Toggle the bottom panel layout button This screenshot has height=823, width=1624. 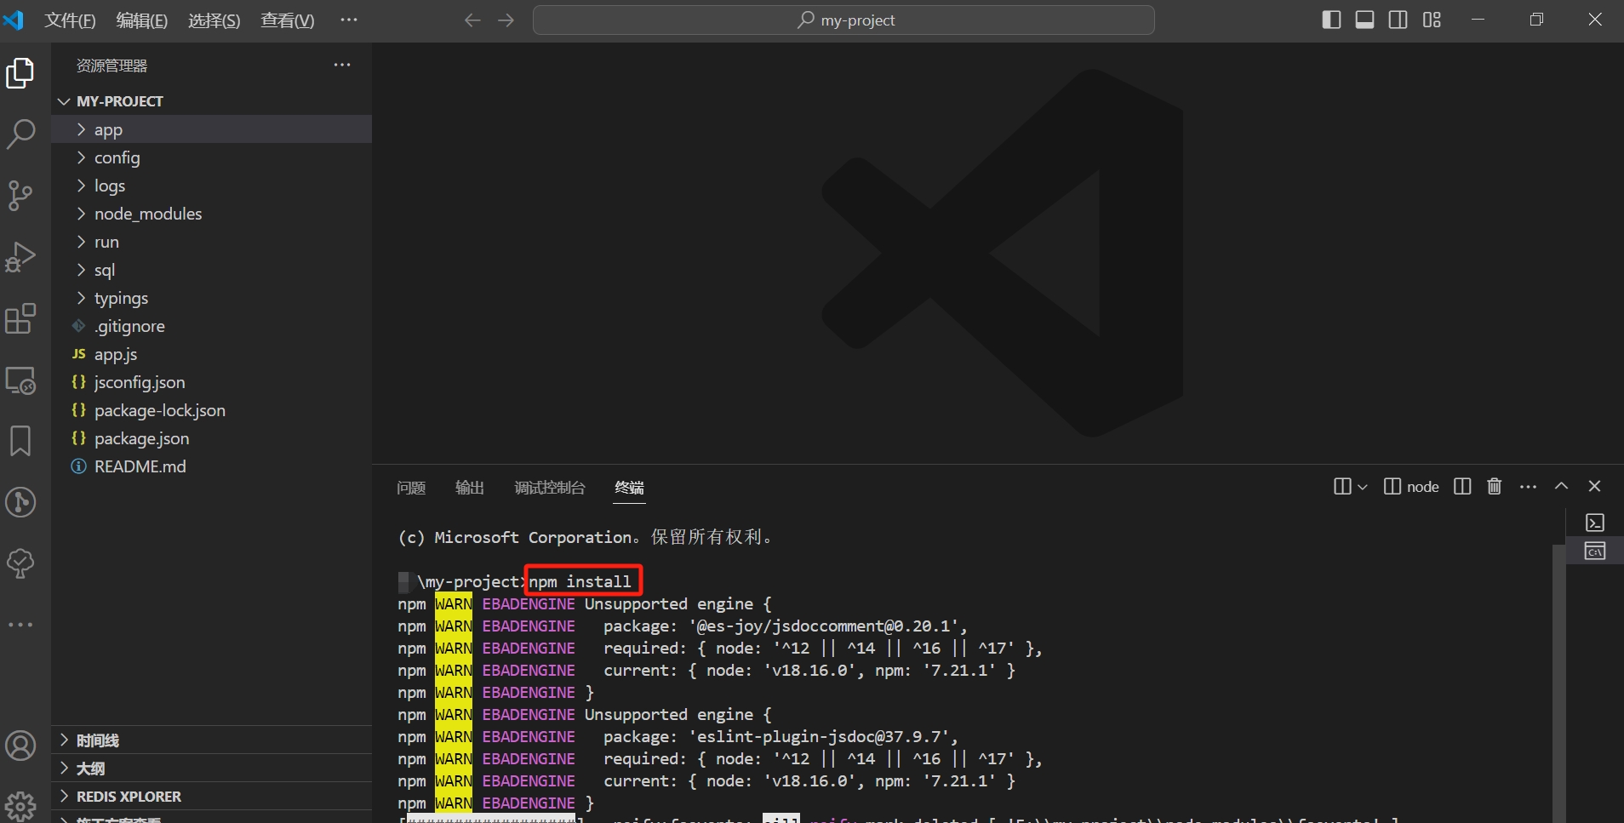click(1364, 20)
